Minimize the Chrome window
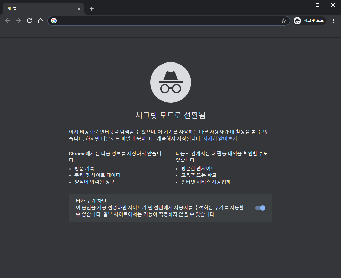The image size is (341, 278). (302, 5)
